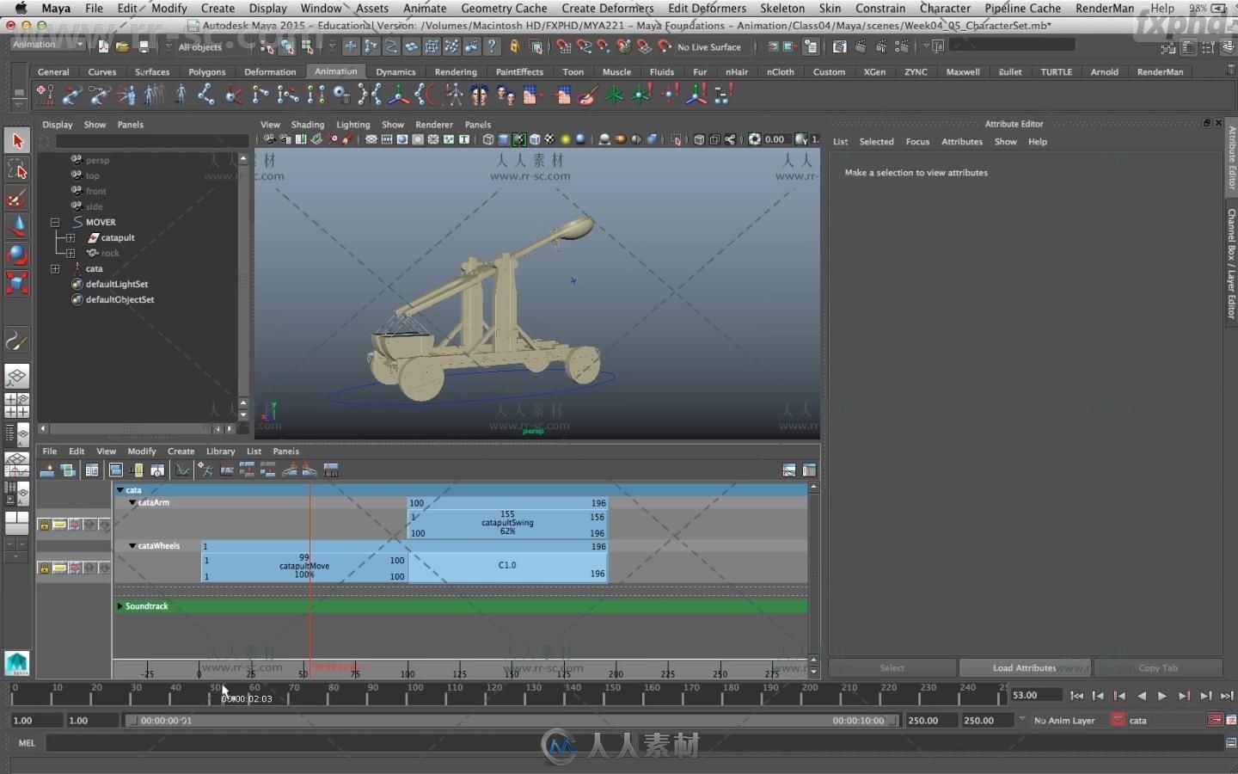Click the Set Key shelf icon

[45, 95]
